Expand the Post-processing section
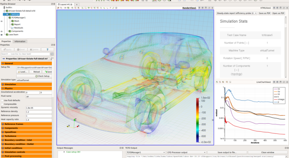This screenshot has width=289, height=158. tap(27, 156)
